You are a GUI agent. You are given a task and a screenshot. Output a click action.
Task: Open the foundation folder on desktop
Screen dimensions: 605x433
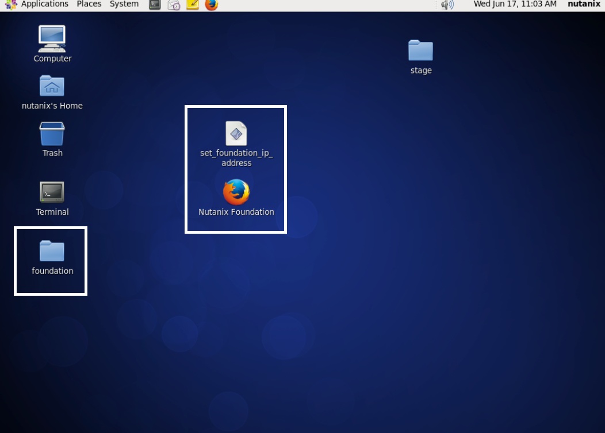coord(52,251)
